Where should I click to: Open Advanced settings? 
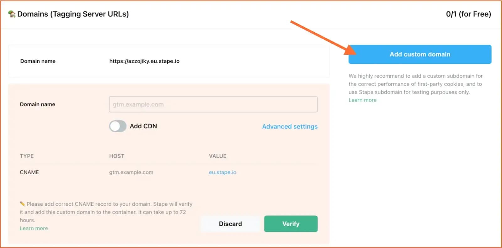coord(289,126)
